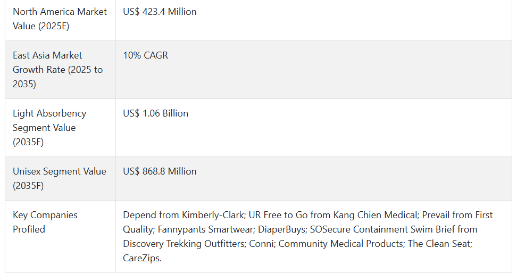Select the 10% CAGR value text
Image resolution: width=517 pixels, height=273 pixels.
(145, 55)
